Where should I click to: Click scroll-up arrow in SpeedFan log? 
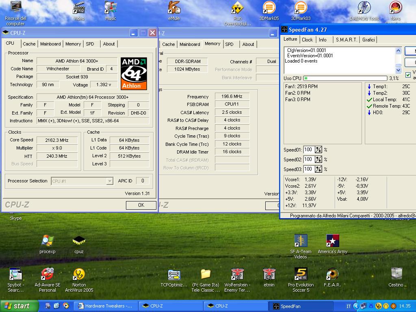(398, 50)
